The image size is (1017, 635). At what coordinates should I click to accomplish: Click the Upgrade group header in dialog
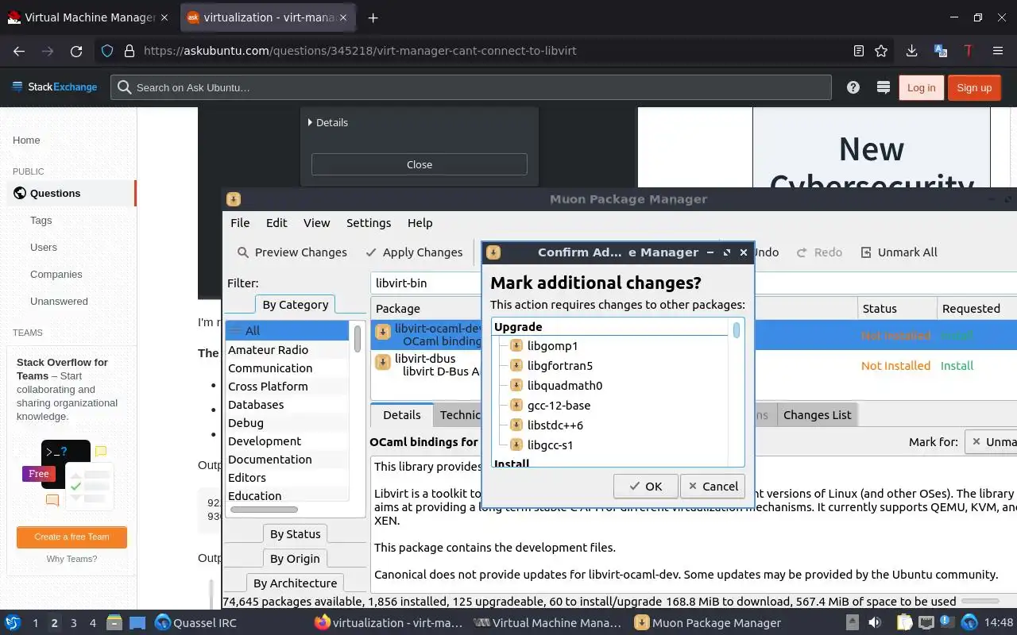coord(518,326)
